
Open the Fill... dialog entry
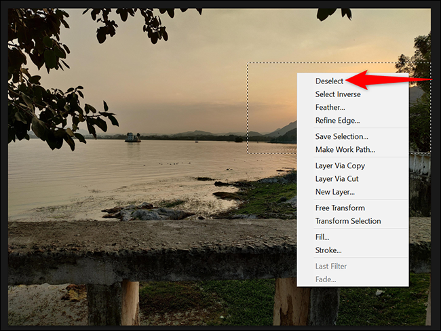322,237
